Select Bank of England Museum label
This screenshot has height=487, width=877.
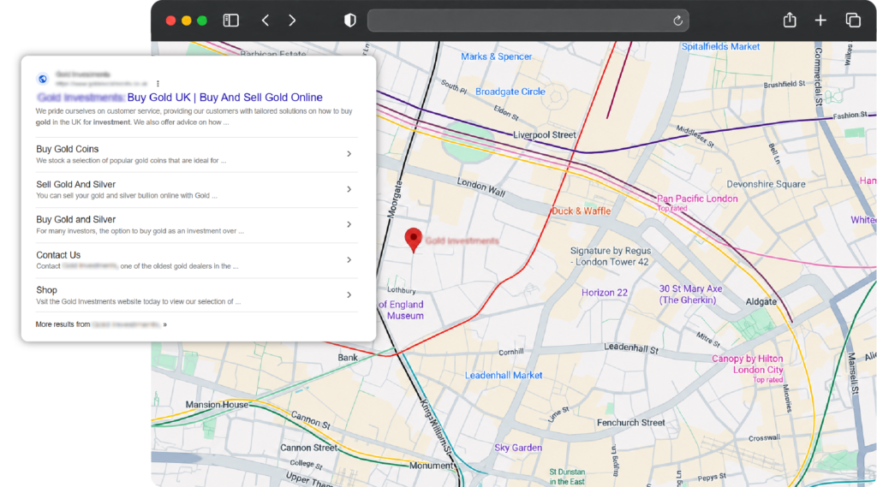[402, 310]
